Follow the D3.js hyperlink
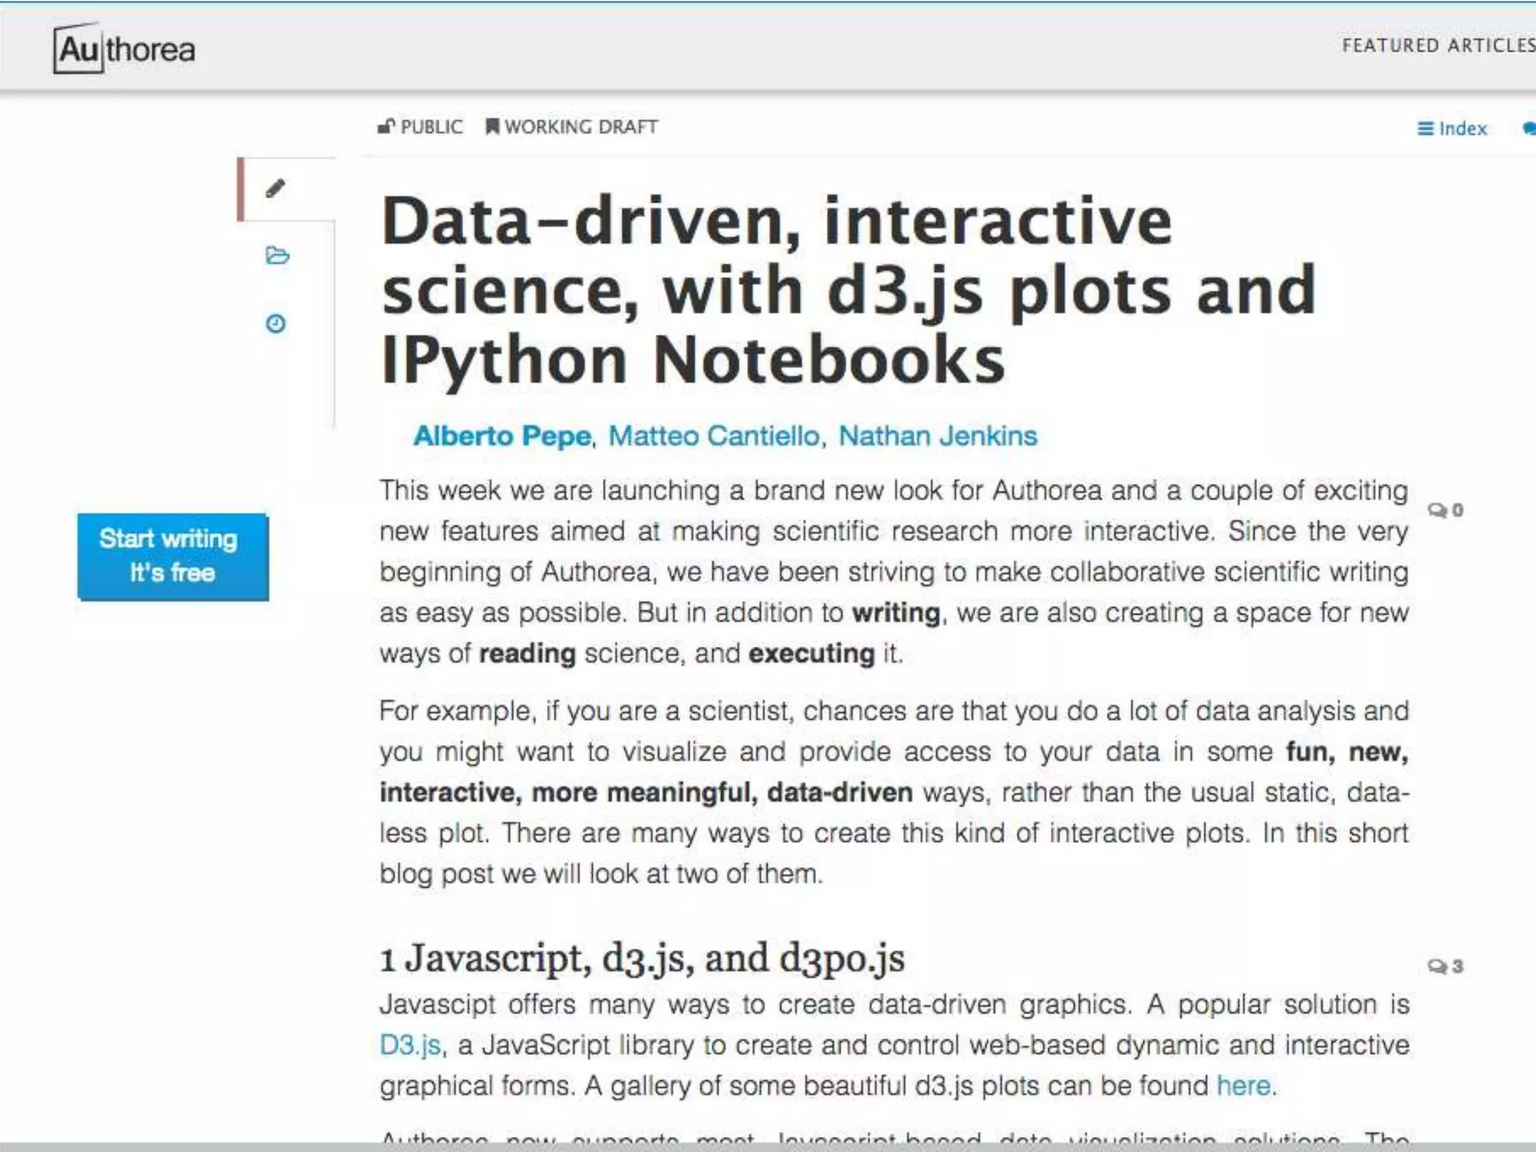The height and width of the screenshot is (1152, 1536). point(410,1045)
